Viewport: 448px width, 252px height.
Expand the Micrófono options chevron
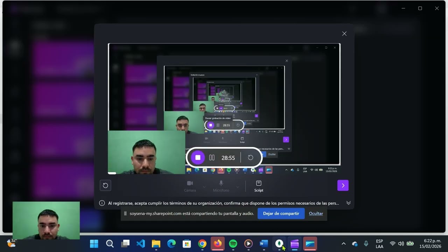238,187
